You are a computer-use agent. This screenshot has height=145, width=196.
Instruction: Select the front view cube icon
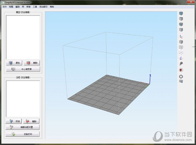(181, 24)
